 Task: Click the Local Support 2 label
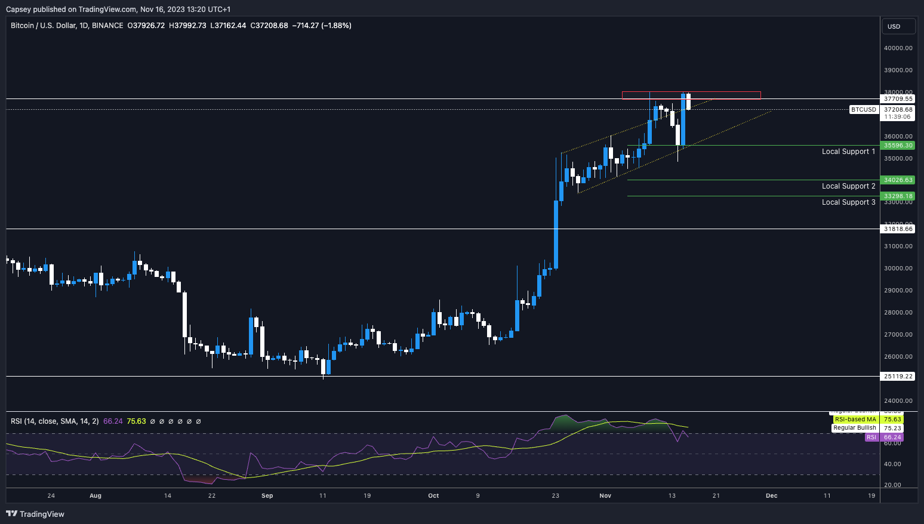pyautogui.click(x=848, y=186)
